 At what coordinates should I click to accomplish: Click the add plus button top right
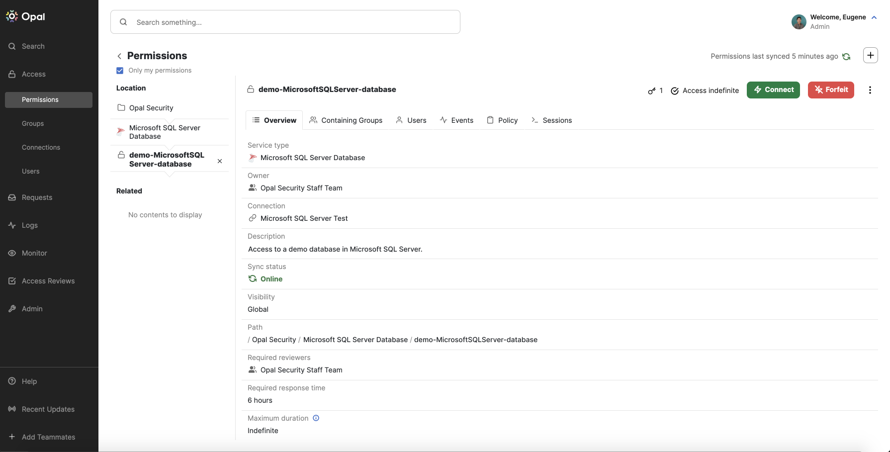(871, 55)
